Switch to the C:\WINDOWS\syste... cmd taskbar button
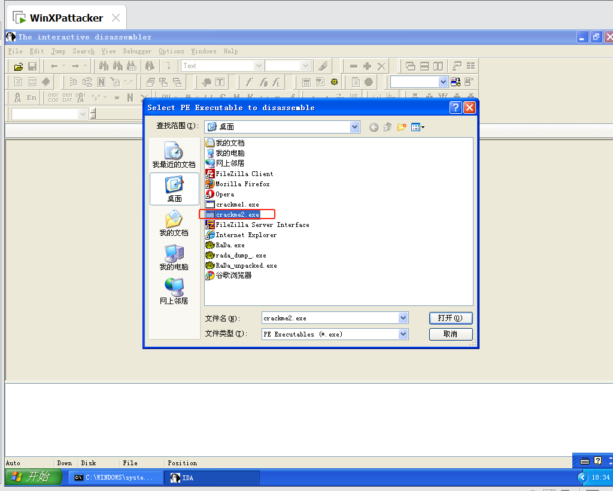 pyautogui.click(x=117, y=478)
